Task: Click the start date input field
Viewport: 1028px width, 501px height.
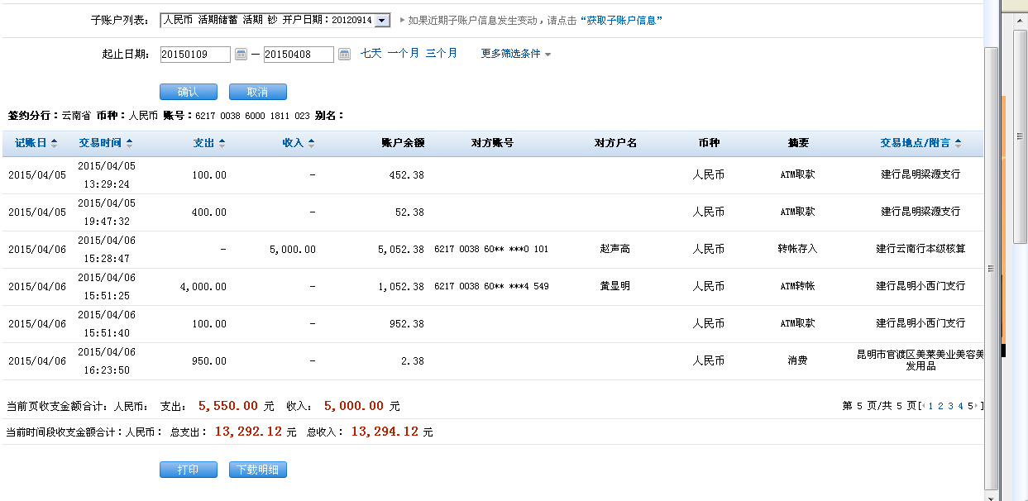Action: coord(195,55)
